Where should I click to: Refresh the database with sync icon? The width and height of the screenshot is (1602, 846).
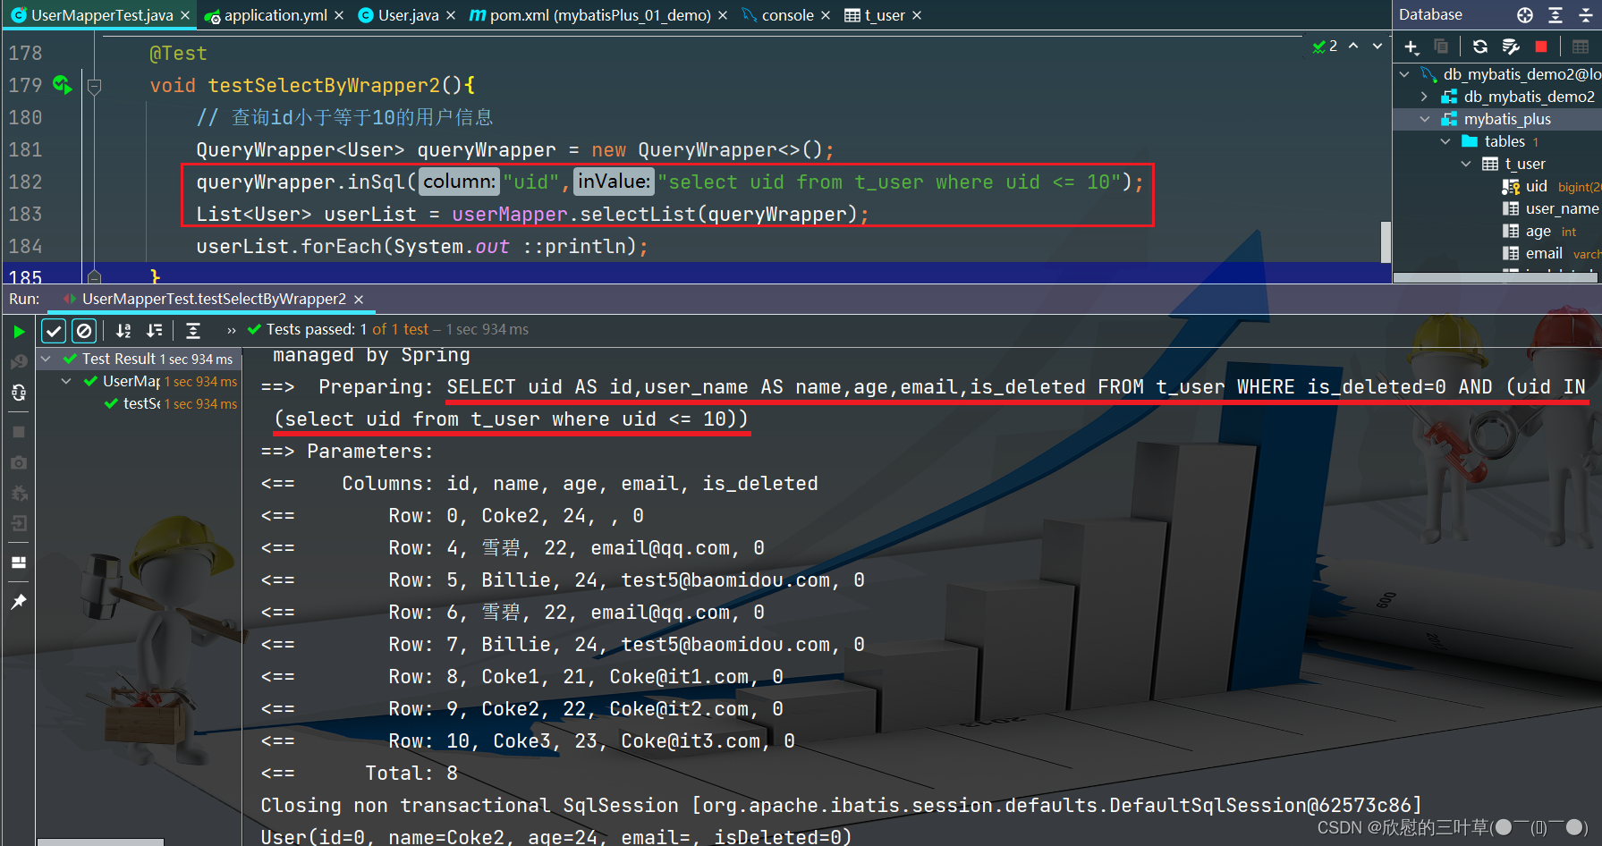pos(1480,47)
